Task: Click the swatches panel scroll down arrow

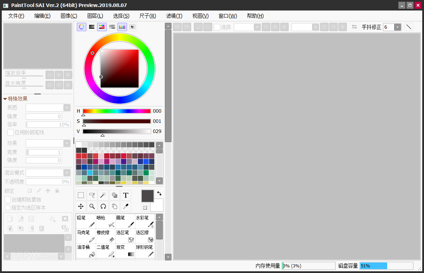Action: (x=159, y=181)
